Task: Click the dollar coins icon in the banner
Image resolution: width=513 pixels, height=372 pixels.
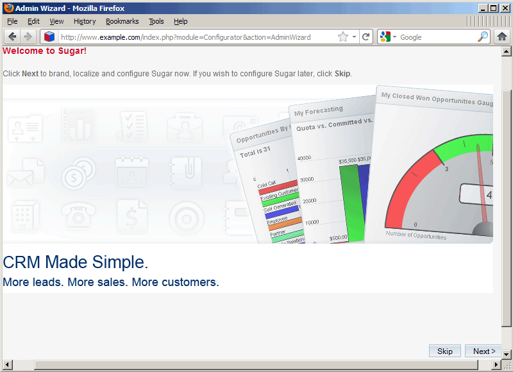Action: [x=78, y=172]
